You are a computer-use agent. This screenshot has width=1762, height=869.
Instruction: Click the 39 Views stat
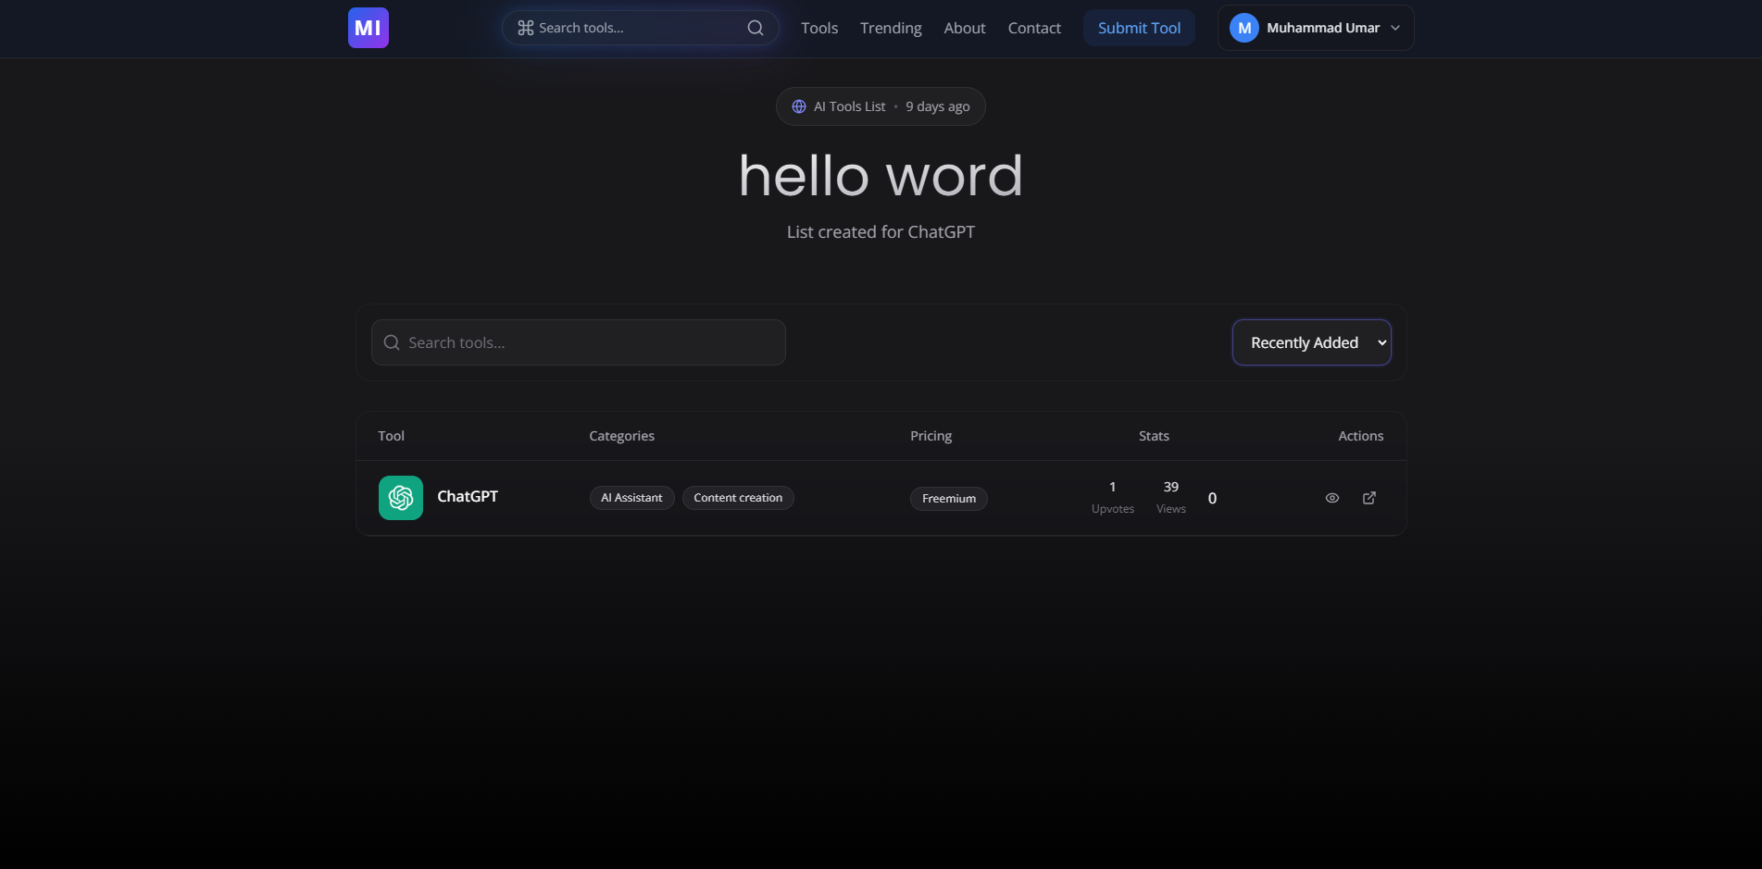(x=1171, y=497)
